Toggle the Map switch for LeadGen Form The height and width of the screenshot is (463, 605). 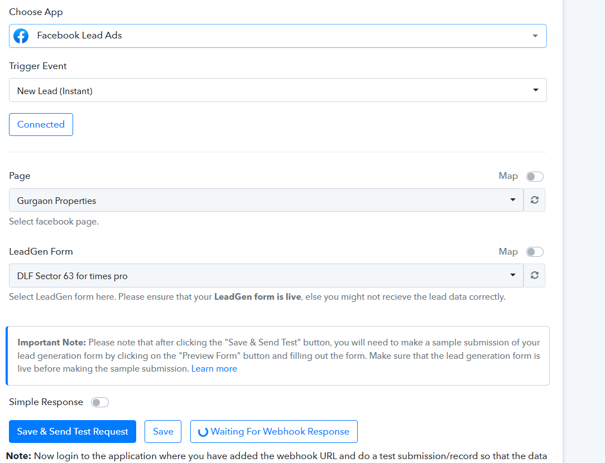[x=535, y=252]
